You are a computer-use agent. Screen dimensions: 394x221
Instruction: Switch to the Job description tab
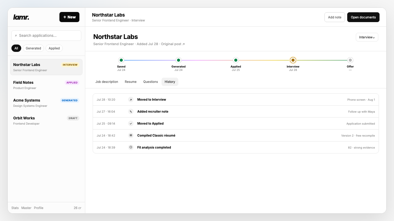107,82
